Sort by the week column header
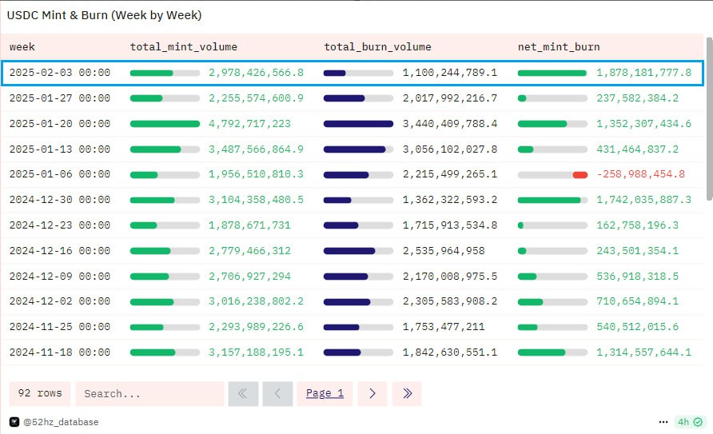Viewport: 713px width, 434px height. (22, 47)
